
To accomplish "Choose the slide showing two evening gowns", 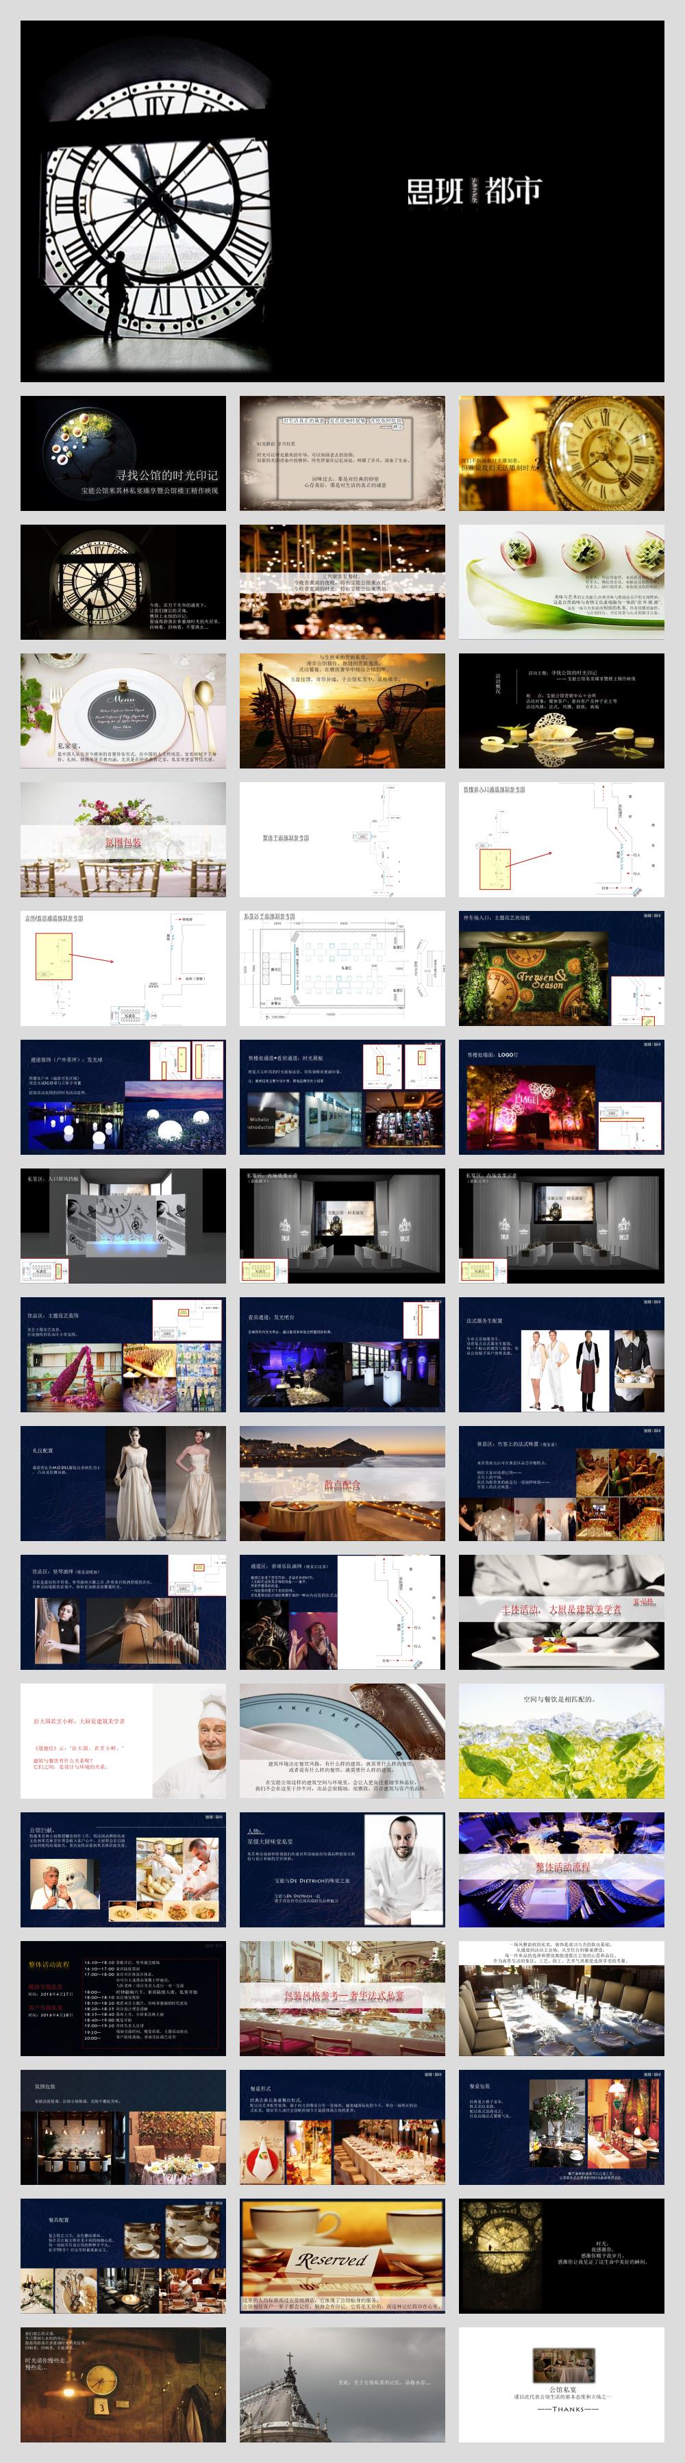I will [x=123, y=1483].
